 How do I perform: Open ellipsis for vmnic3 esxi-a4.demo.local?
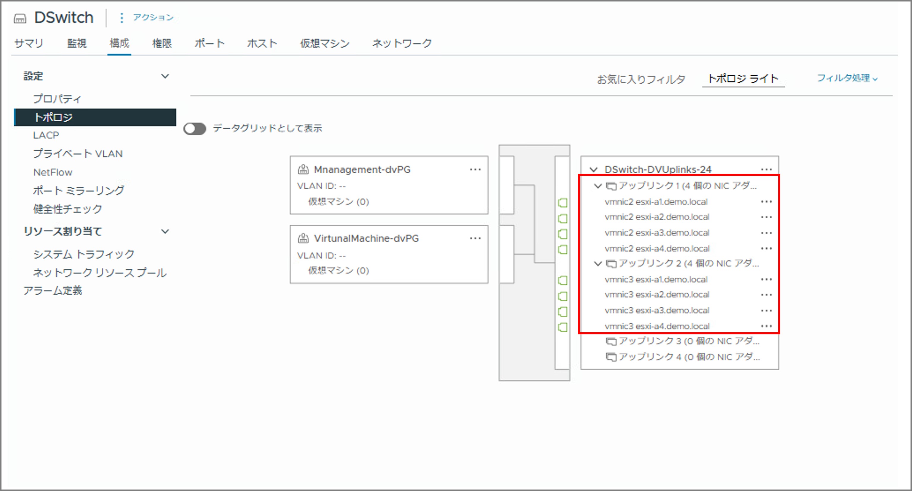click(767, 326)
